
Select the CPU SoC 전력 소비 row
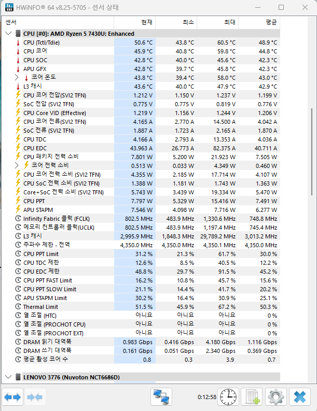pyautogui.click(x=147, y=183)
